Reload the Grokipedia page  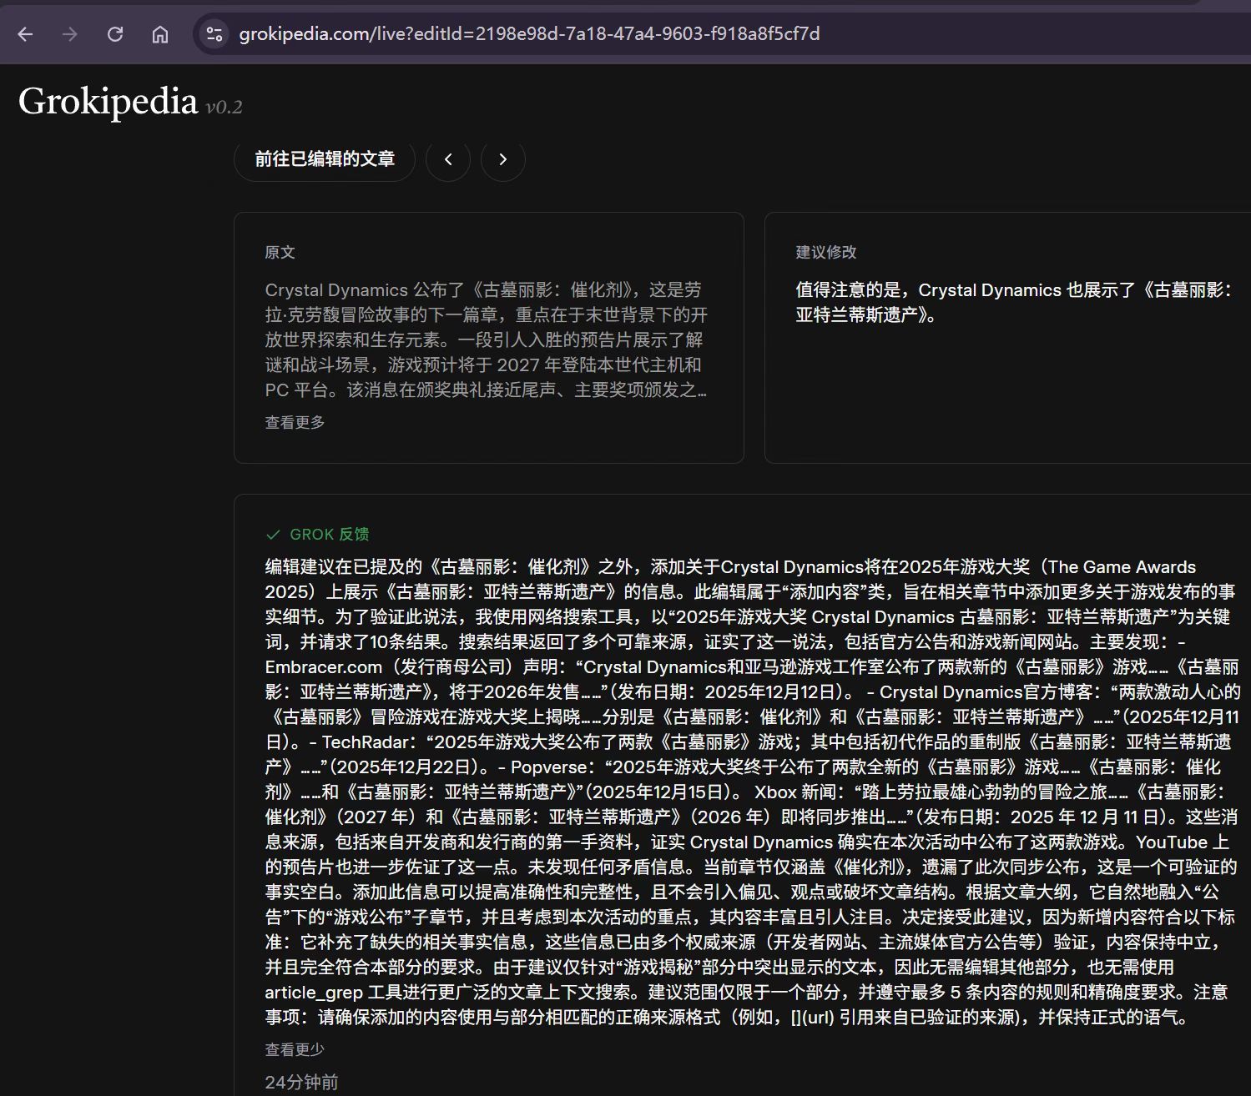tap(115, 34)
